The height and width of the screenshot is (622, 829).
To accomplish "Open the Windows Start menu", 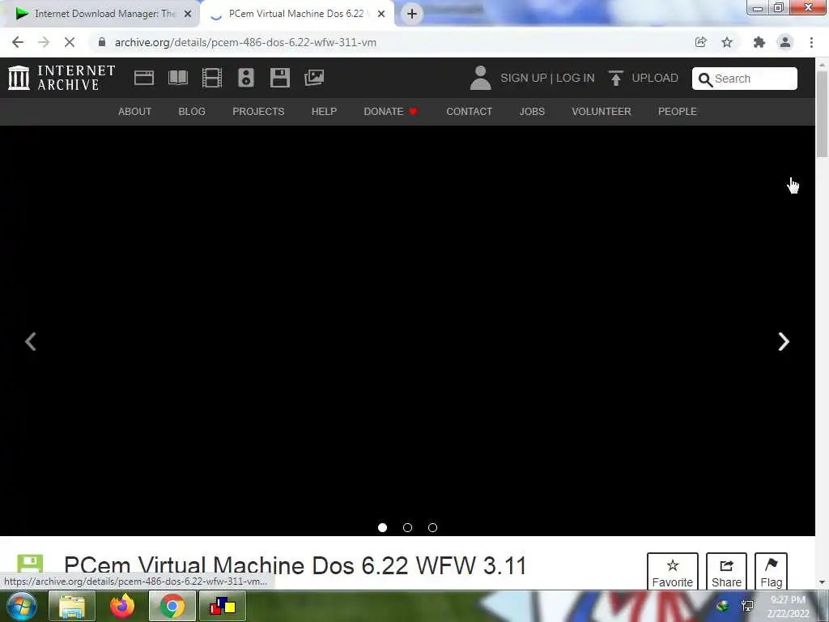I will [x=22, y=606].
